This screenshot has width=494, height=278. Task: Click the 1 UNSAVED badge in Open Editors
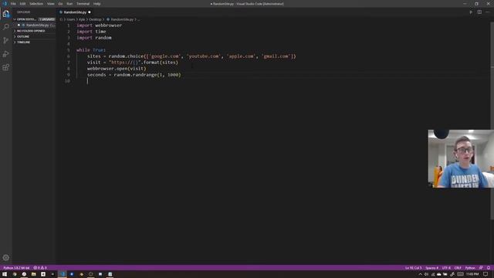pos(46,19)
